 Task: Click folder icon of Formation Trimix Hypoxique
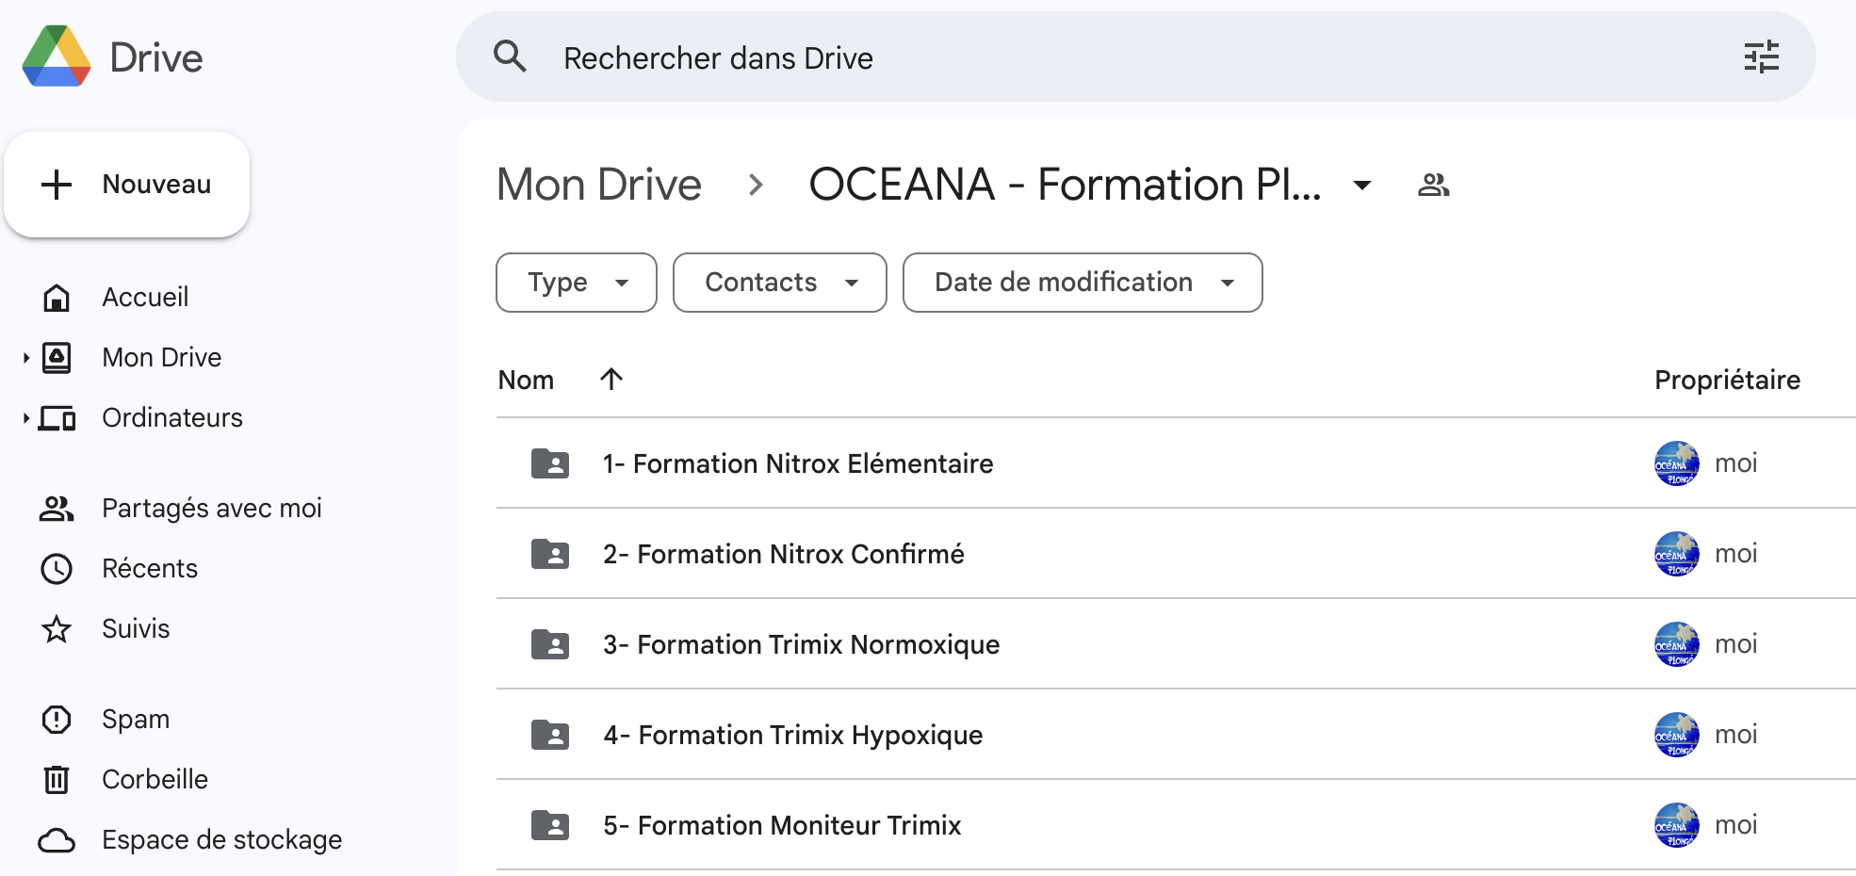pyautogui.click(x=550, y=735)
